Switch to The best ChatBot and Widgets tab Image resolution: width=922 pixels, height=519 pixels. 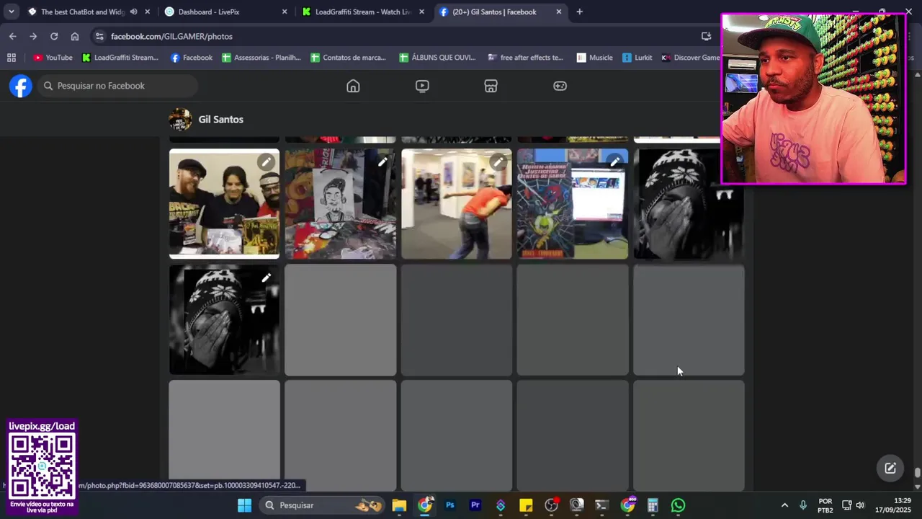point(82,12)
